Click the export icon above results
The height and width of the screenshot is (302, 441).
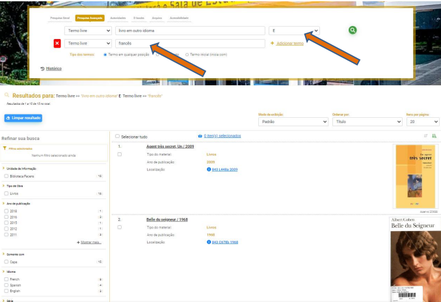434,136
